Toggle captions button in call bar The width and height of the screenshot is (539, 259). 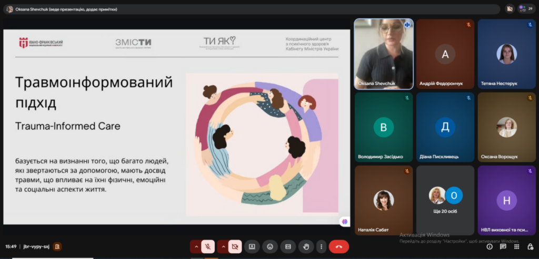(288, 246)
